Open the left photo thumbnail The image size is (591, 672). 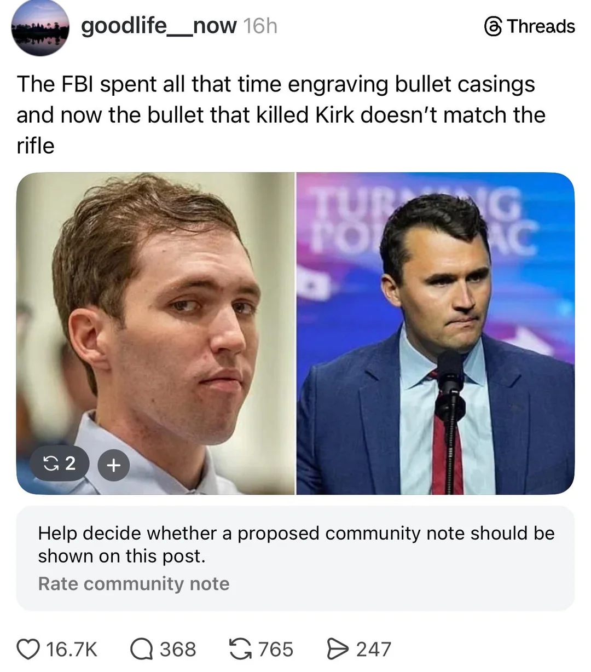point(155,333)
